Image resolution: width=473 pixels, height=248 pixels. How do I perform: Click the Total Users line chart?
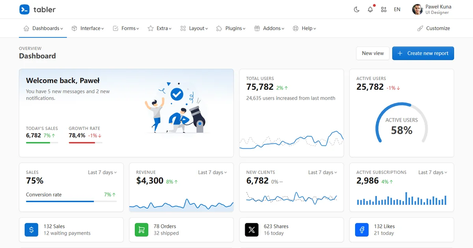[x=292, y=140]
